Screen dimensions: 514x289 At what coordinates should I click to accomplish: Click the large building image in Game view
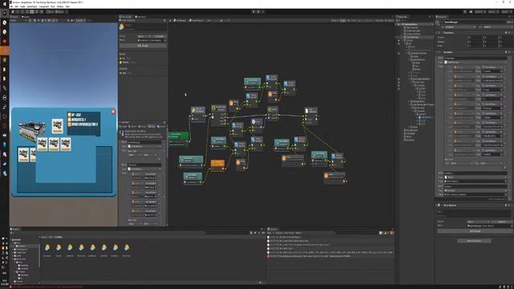(x=31, y=131)
